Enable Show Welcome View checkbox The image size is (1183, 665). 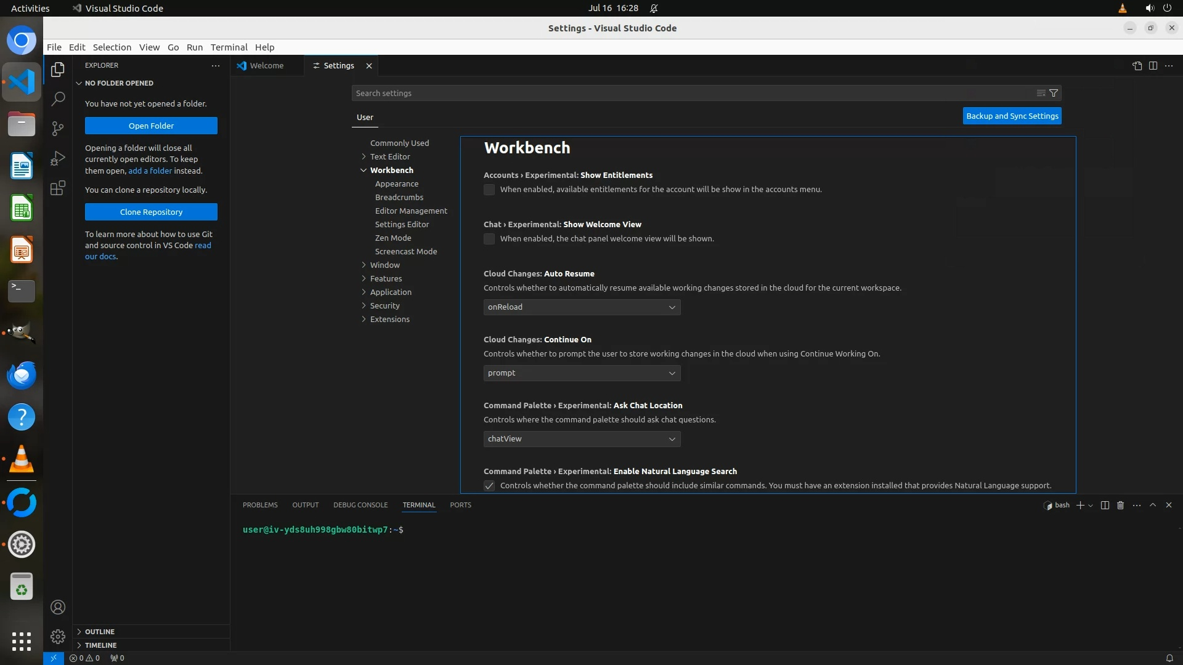[x=489, y=239]
